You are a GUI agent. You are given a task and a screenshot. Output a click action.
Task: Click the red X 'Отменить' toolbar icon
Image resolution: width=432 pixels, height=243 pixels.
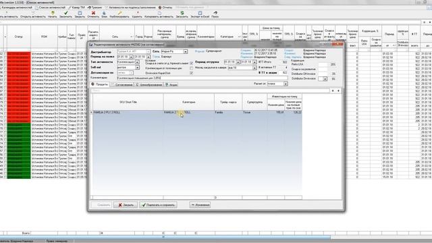pos(93,14)
